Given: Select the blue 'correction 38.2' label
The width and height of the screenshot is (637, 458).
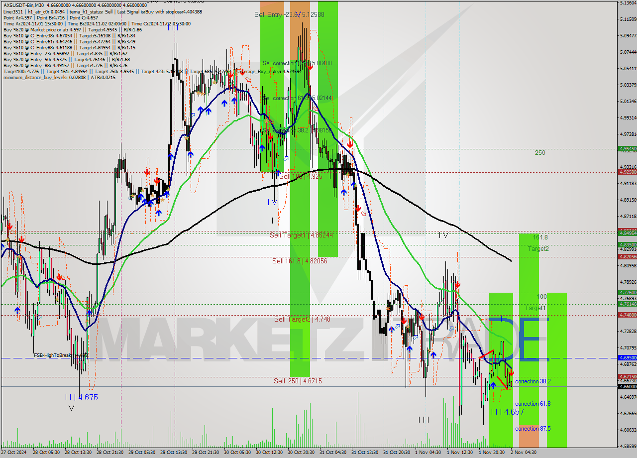Looking at the screenshot, I should pyautogui.click(x=532, y=381).
